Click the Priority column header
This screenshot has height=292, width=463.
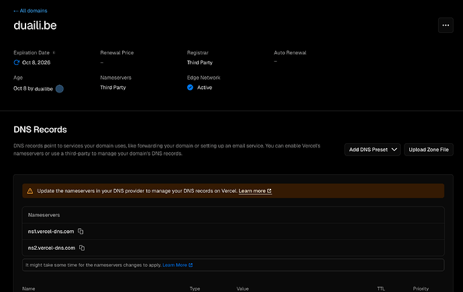click(x=421, y=289)
